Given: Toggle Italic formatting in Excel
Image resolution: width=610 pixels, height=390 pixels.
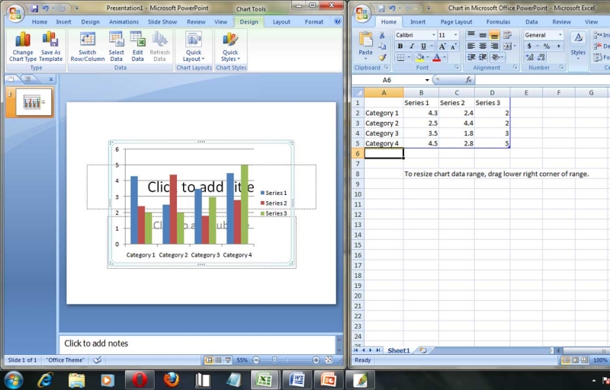Looking at the screenshot, I should (x=411, y=46).
